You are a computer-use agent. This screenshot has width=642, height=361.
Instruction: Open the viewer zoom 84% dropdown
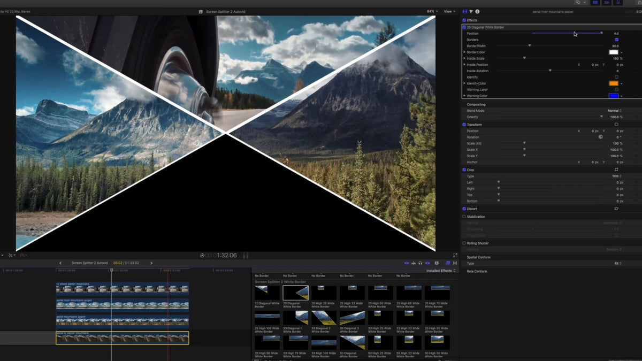432,11
